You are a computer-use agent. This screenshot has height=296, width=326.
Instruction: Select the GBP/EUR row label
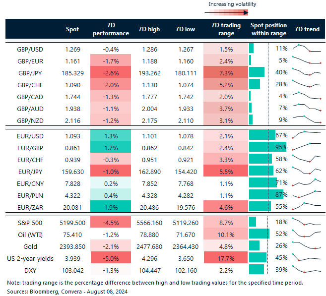[x=30, y=61]
